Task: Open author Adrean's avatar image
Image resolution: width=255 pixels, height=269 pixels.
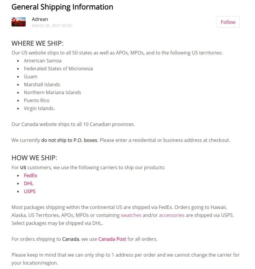Action: point(19,22)
